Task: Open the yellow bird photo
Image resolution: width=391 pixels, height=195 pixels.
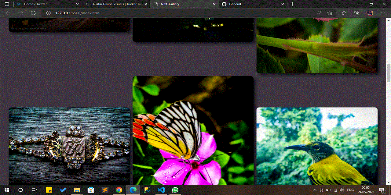Action: (x=317, y=146)
